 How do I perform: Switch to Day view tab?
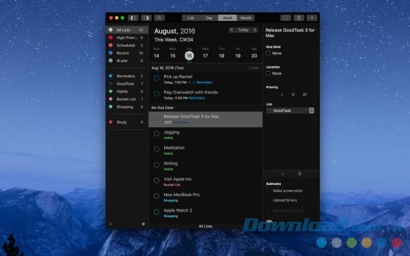(x=209, y=18)
